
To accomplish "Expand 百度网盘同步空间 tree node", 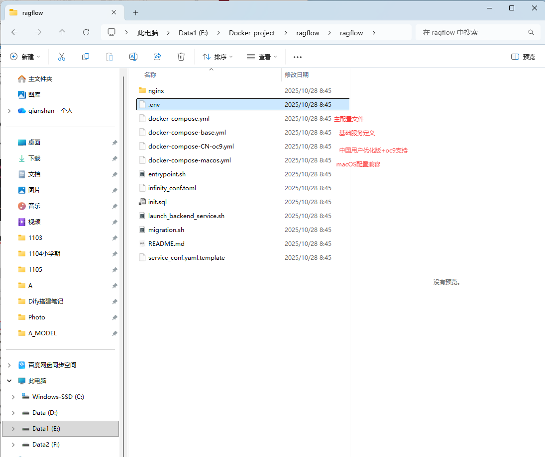I will 9,365.
